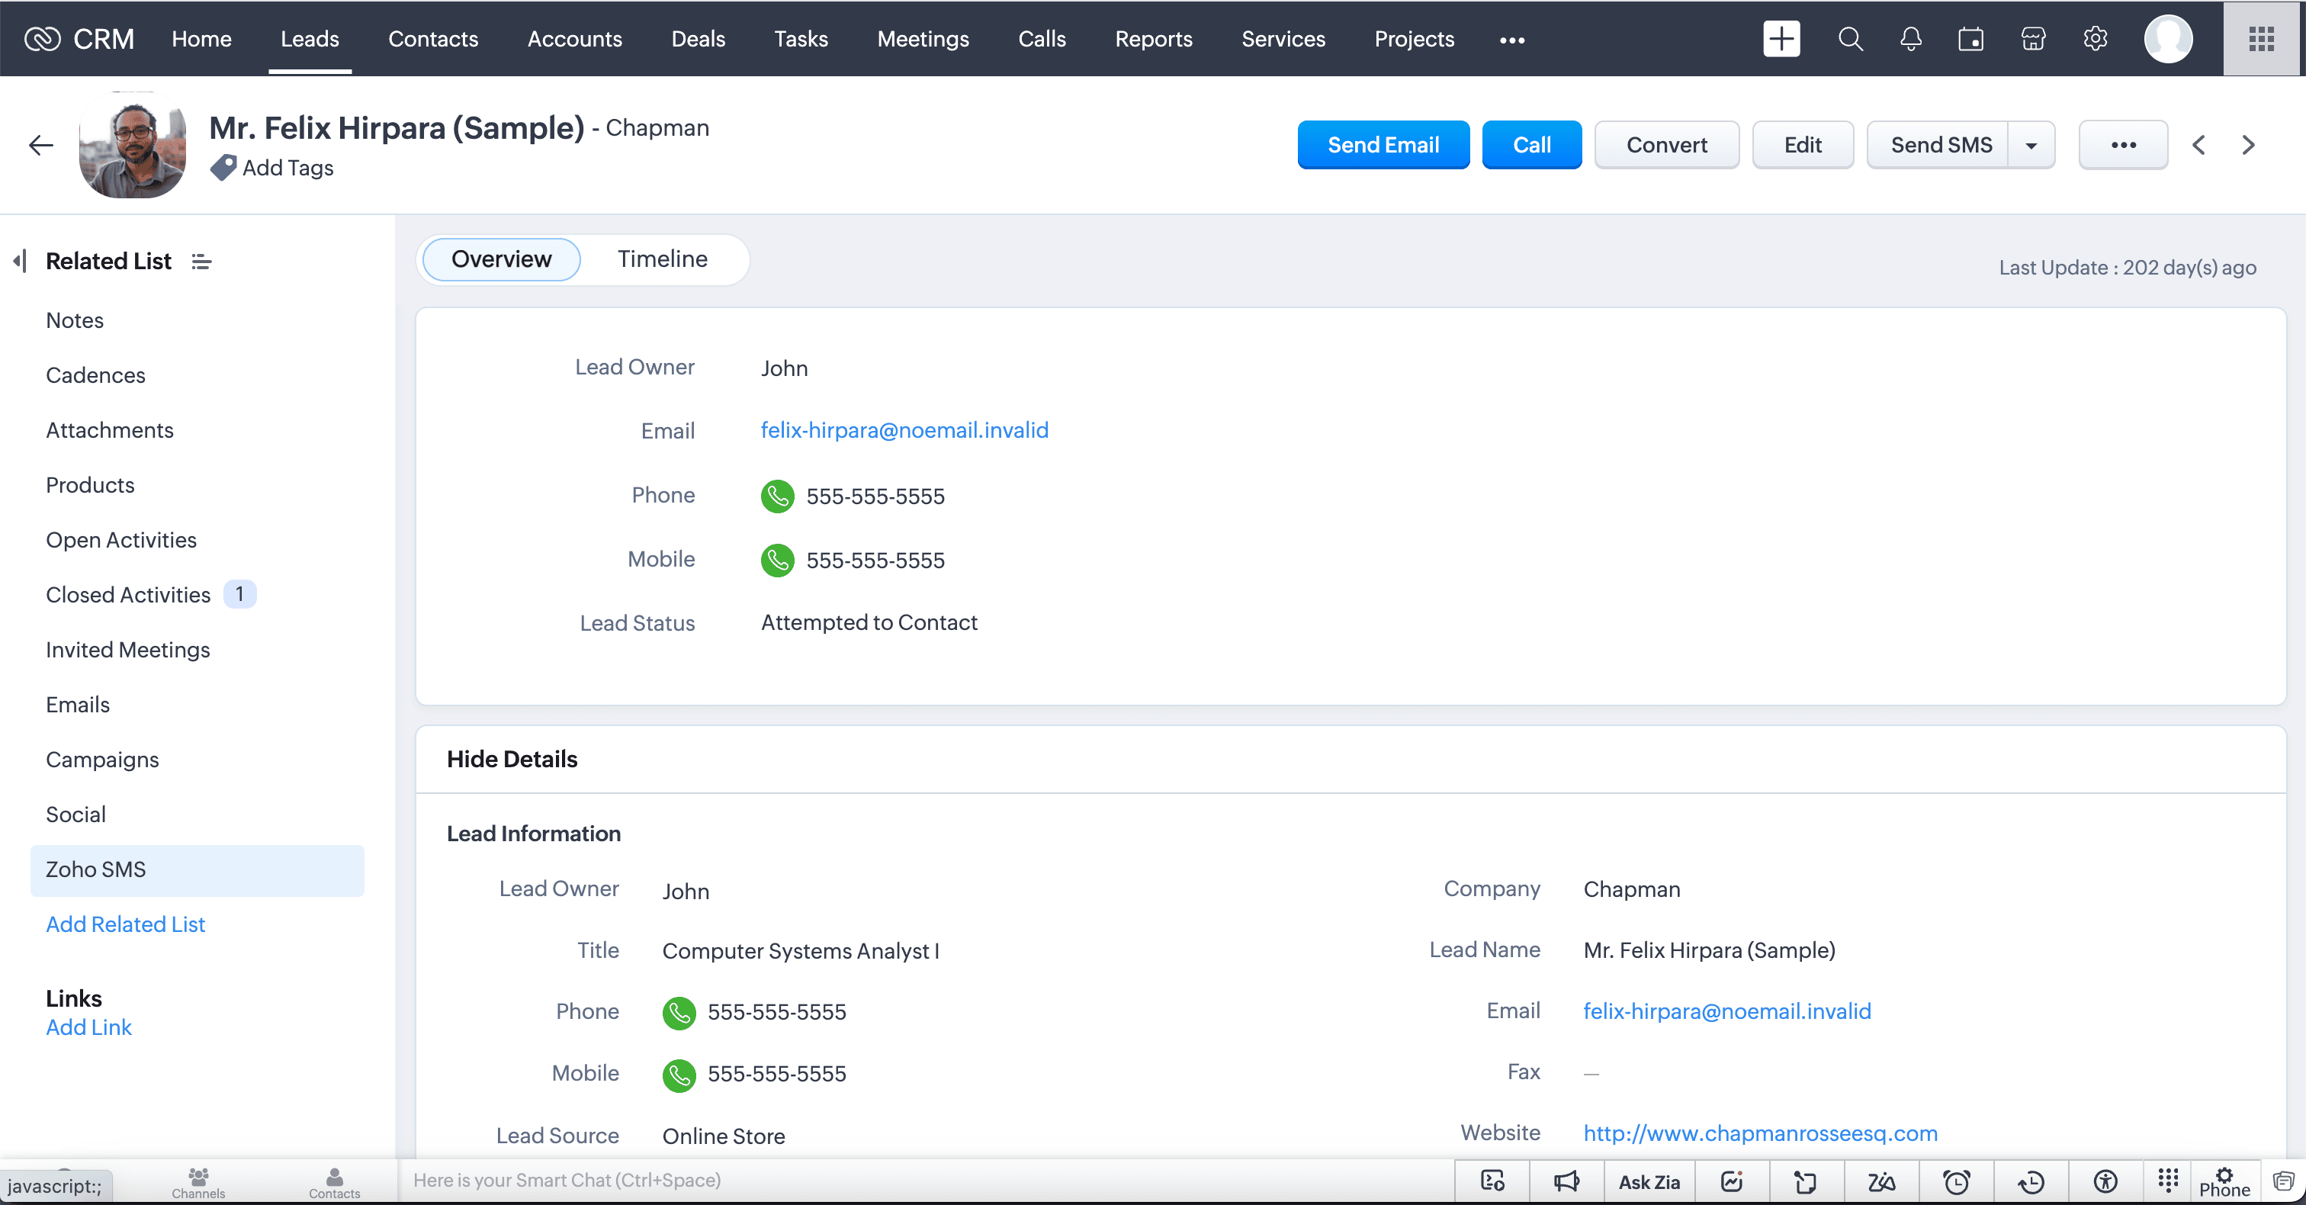Expand more modules ellipsis in navigation
Image resolution: width=2306 pixels, height=1205 pixels.
point(1512,40)
